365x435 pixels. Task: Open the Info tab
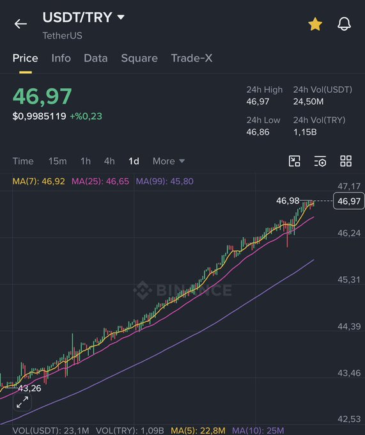[x=61, y=58]
